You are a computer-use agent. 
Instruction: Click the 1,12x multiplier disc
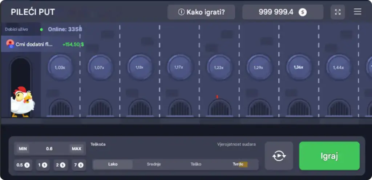(139, 67)
